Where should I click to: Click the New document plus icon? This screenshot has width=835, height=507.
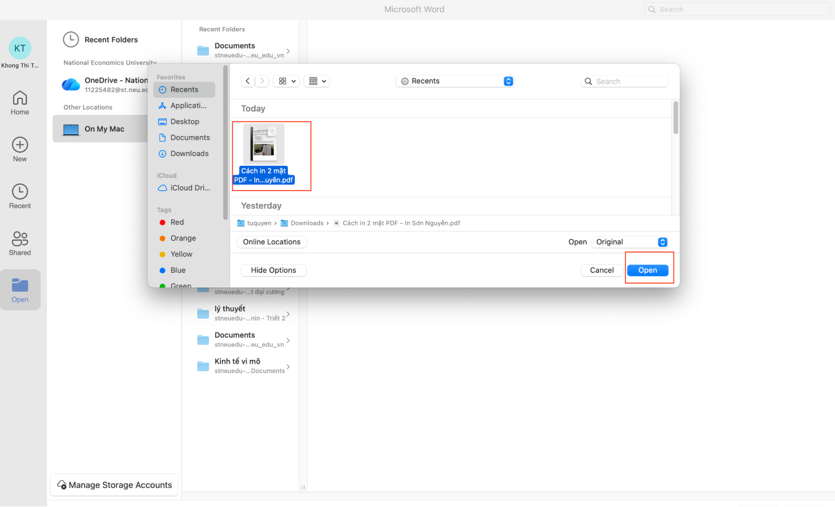pos(20,149)
